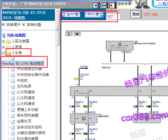Open the A46*1B connector link
The height and width of the screenshot is (140, 168).
click(128, 52)
